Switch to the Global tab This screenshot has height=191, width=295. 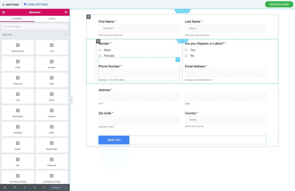[52, 19]
